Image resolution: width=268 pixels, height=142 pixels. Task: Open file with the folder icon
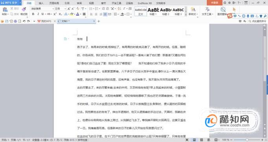tap(2, 21)
